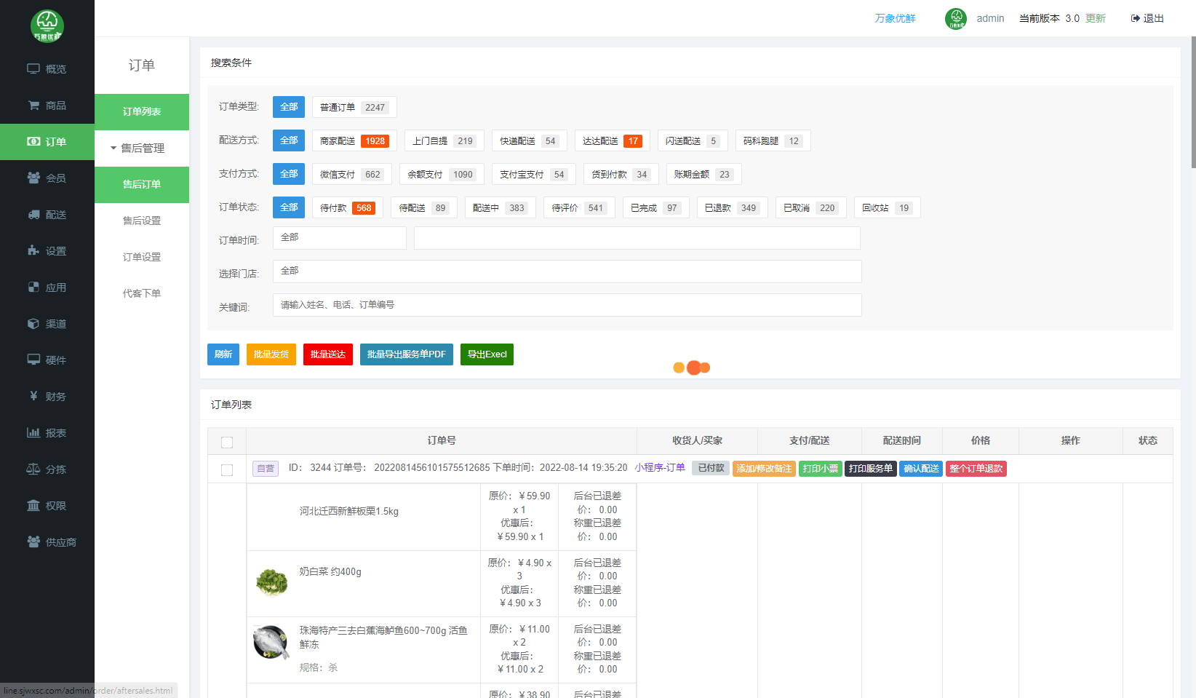Image resolution: width=1196 pixels, height=698 pixels.
Task: Click the red 批量送达 button
Action: pos(327,354)
